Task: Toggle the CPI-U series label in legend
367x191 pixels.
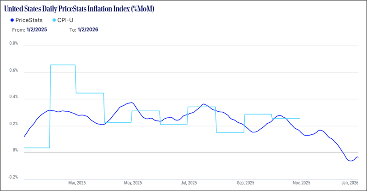Action: [66, 20]
